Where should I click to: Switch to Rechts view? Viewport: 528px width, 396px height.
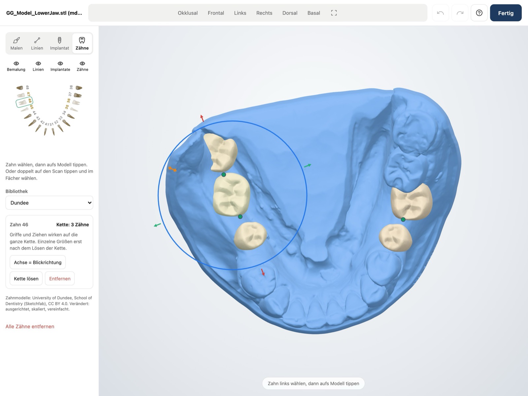pos(264,13)
